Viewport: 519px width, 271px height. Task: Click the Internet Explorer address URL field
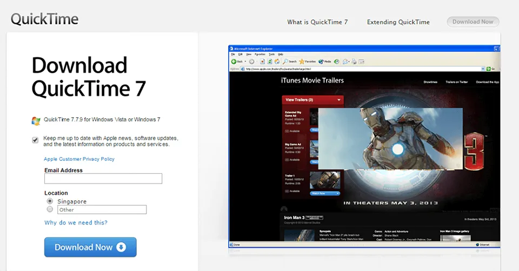pyautogui.click(x=363, y=69)
